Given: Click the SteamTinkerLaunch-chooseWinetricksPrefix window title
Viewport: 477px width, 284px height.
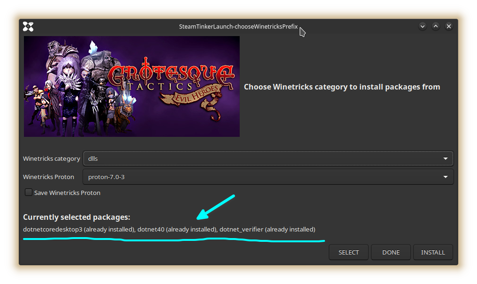Looking at the screenshot, I should [238, 26].
